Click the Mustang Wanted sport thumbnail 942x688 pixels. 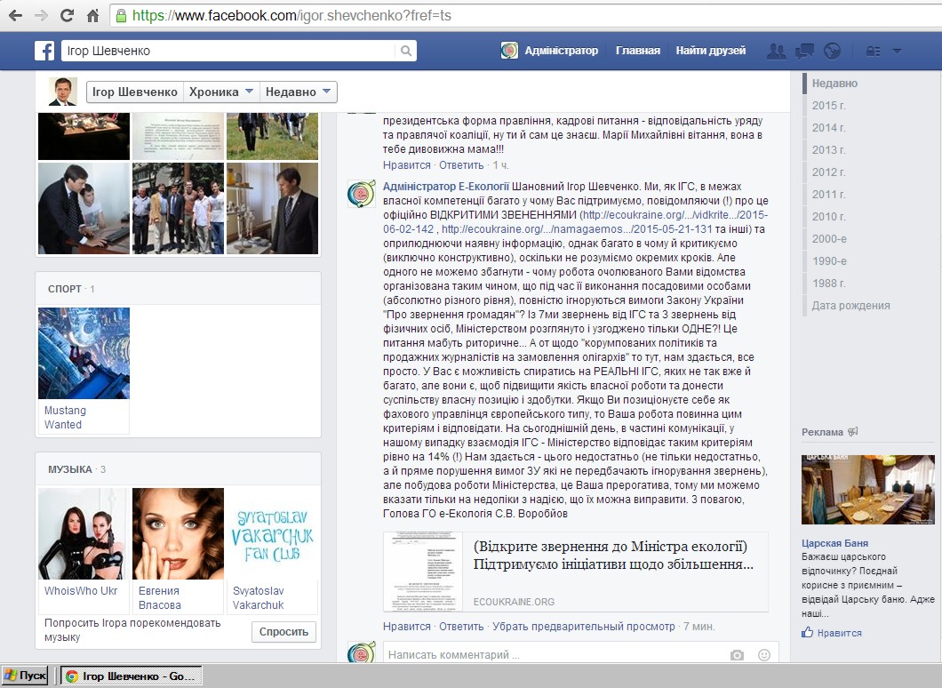point(84,353)
